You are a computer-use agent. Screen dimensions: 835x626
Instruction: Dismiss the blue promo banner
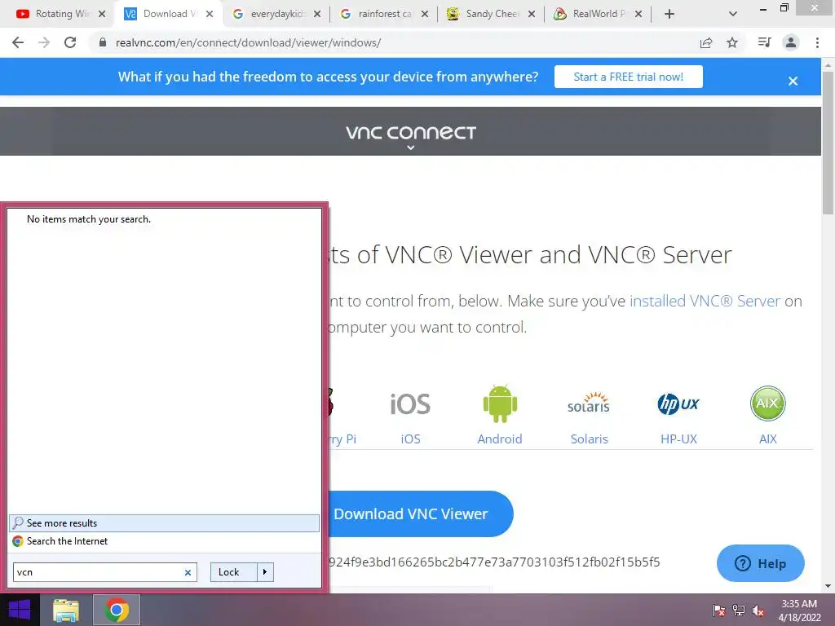[793, 81]
